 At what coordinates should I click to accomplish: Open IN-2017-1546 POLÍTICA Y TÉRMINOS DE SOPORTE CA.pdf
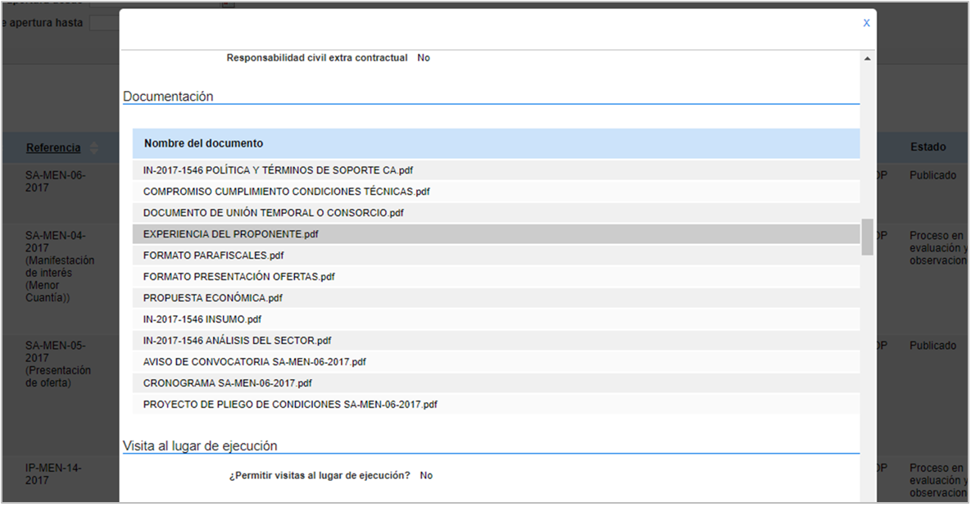point(278,170)
